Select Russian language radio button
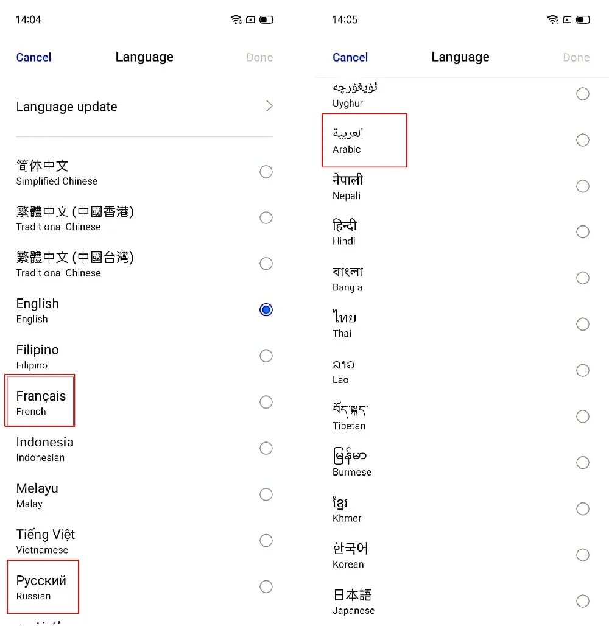The image size is (609, 626). (x=266, y=586)
